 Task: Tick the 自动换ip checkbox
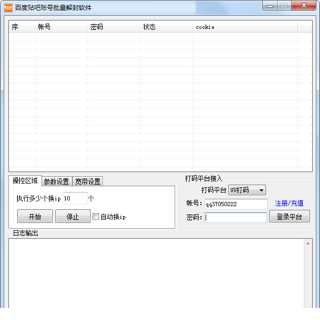tap(95, 216)
